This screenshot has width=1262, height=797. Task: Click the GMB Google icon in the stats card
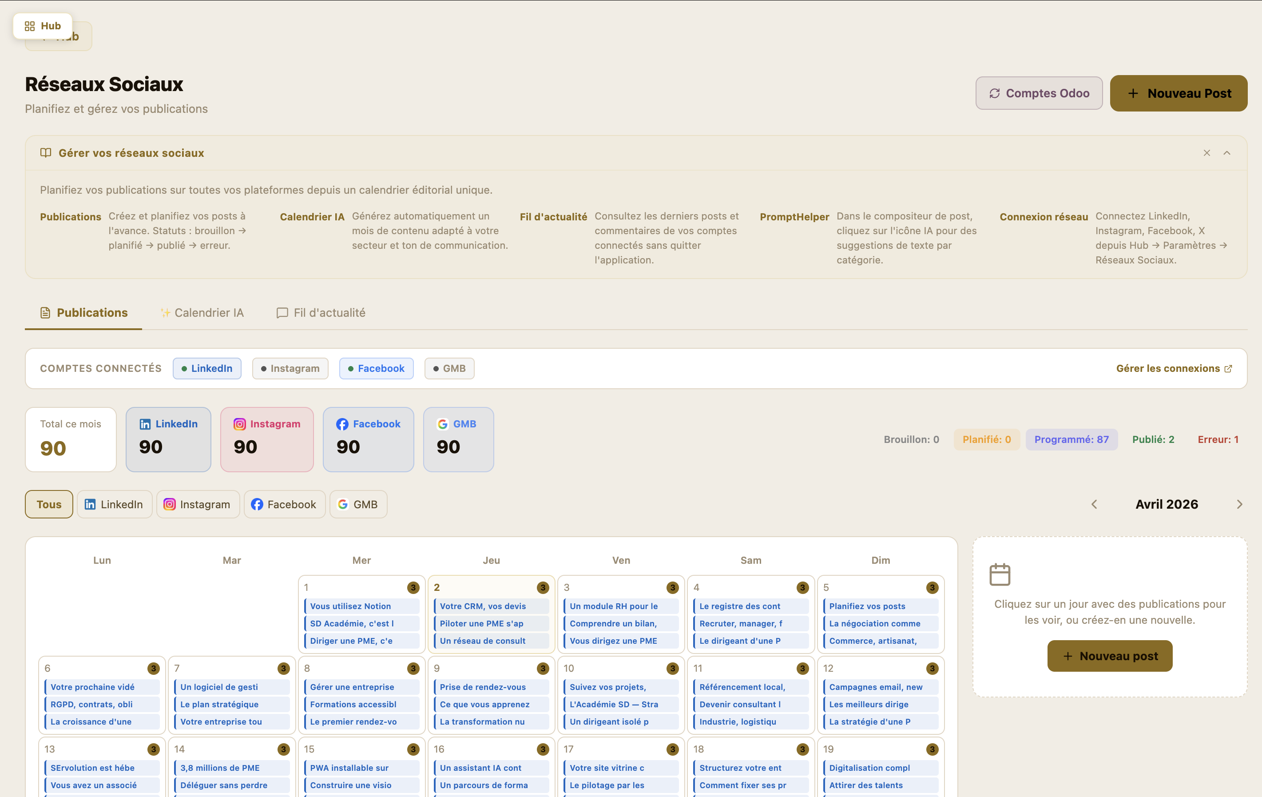443,424
